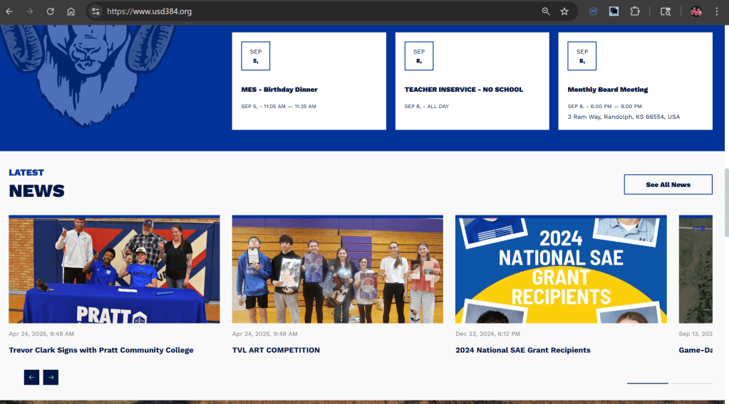The height and width of the screenshot is (404, 729).
Task: Open the Extensions puzzle-piece menu
Action: [634, 11]
